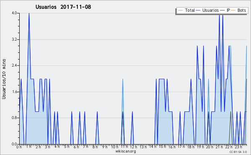Click the '0 h' x-axis label
The height and width of the screenshot is (155, 251).
pyautogui.click(x=19, y=147)
